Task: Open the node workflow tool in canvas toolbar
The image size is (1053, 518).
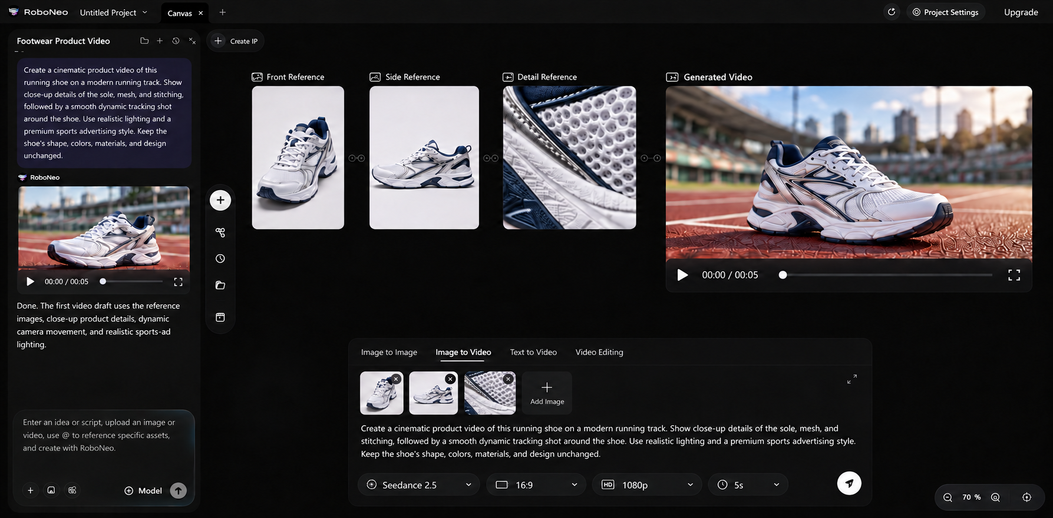Action: (x=220, y=233)
